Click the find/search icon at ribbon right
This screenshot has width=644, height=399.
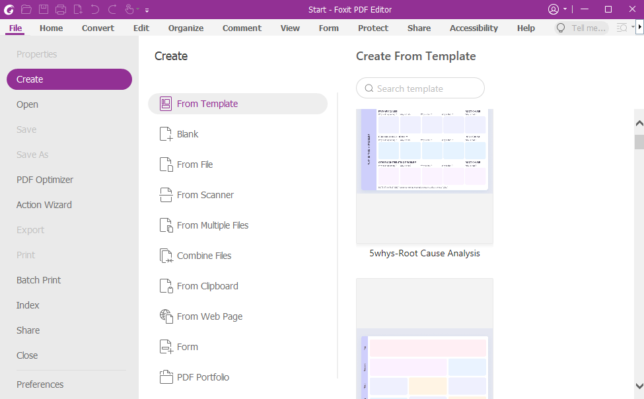click(x=622, y=28)
